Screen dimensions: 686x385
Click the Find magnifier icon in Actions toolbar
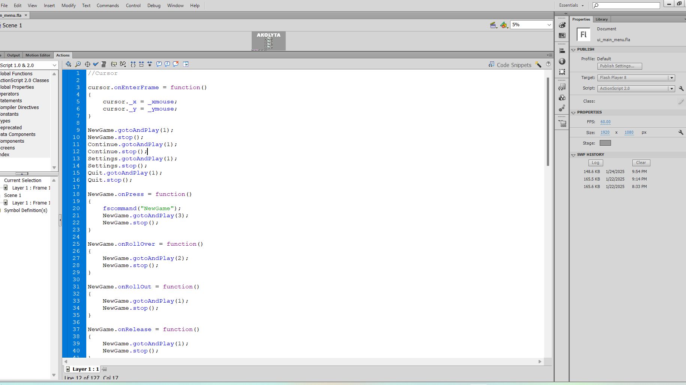[78, 64]
